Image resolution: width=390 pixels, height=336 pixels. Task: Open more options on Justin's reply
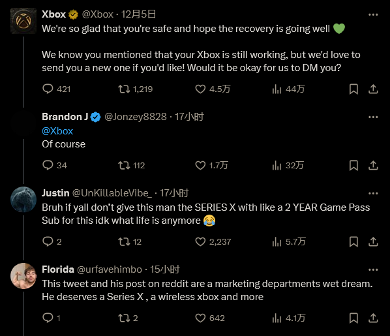point(373,193)
